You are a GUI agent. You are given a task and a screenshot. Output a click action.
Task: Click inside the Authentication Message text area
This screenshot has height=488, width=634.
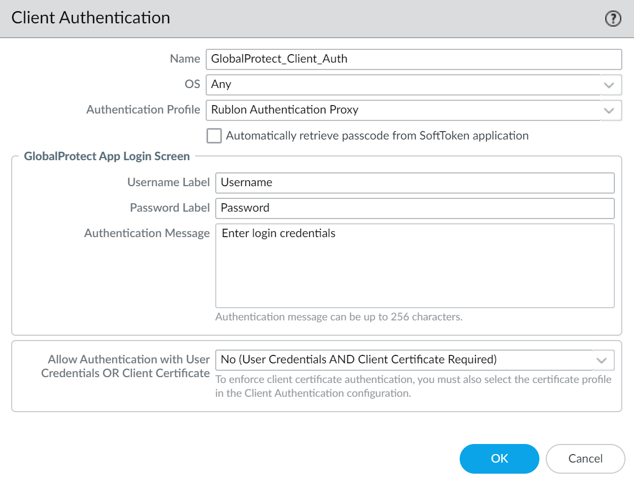[x=415, y=265]
